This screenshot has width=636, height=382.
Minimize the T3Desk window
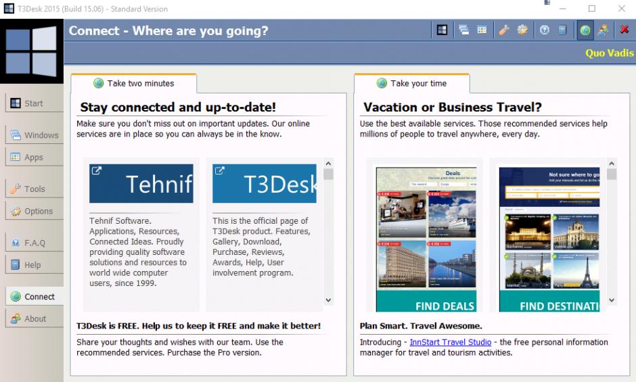pos(562,9)
